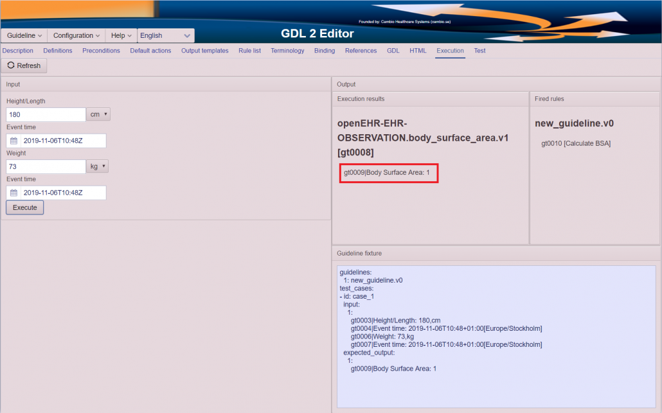Open the calendar picker for Height event time
The image size is (662, 413).
[13, 140]
